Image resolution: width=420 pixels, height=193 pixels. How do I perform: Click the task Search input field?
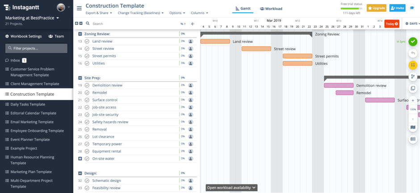(134, 24)
